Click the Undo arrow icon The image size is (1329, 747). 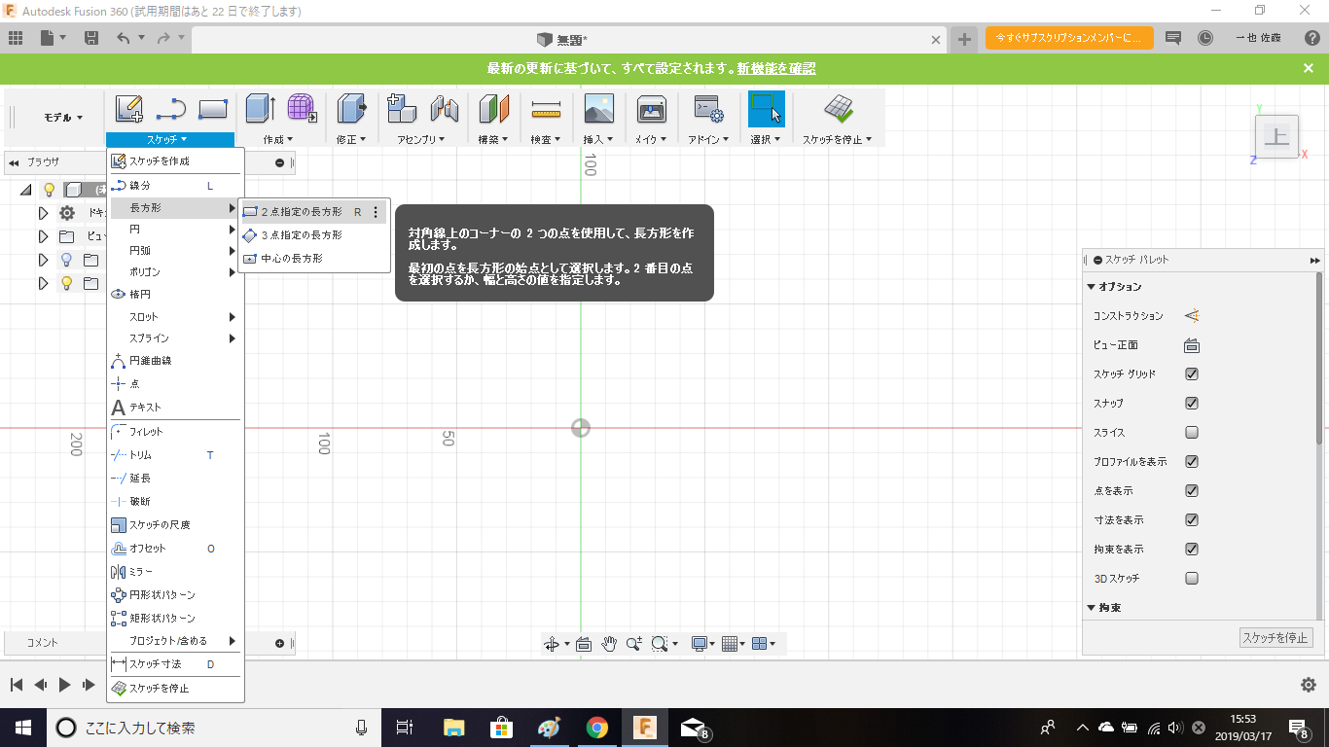coord(123,38)
